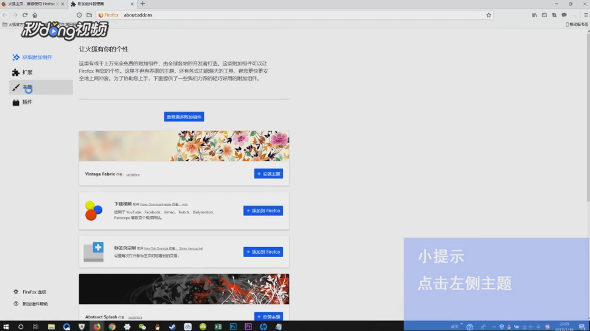Install the Abstract Splash theme

click(268, 316)
